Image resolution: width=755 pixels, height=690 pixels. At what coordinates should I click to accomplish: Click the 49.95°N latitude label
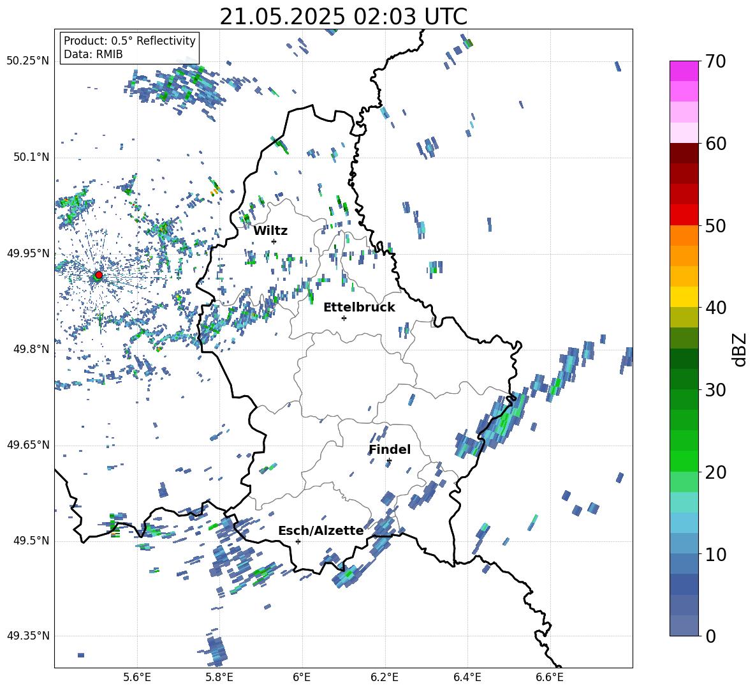[28, 253]
